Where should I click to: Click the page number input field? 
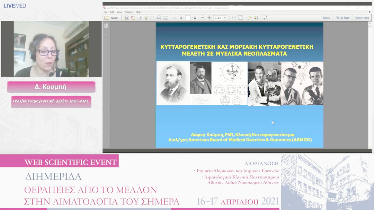click(188, 18)
